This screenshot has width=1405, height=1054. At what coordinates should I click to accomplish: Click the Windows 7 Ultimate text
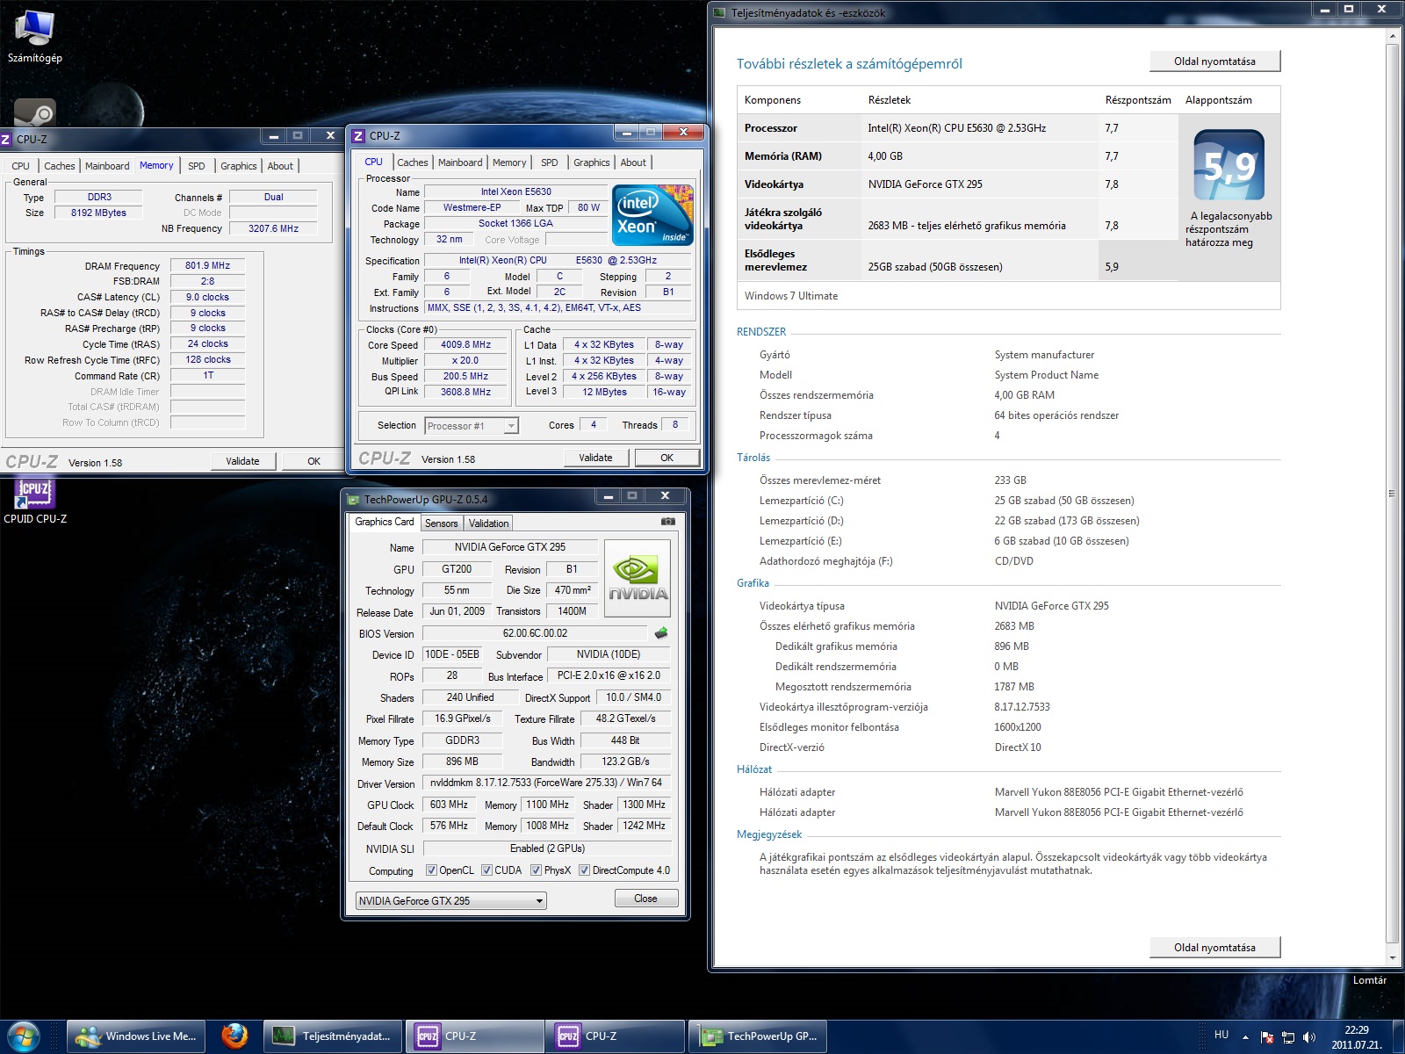pyautogui.click(x=790, y=296)
